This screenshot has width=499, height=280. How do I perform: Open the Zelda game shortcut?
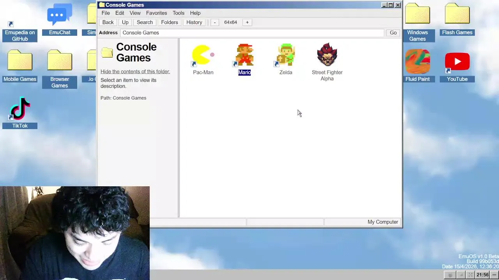point(286,59)
